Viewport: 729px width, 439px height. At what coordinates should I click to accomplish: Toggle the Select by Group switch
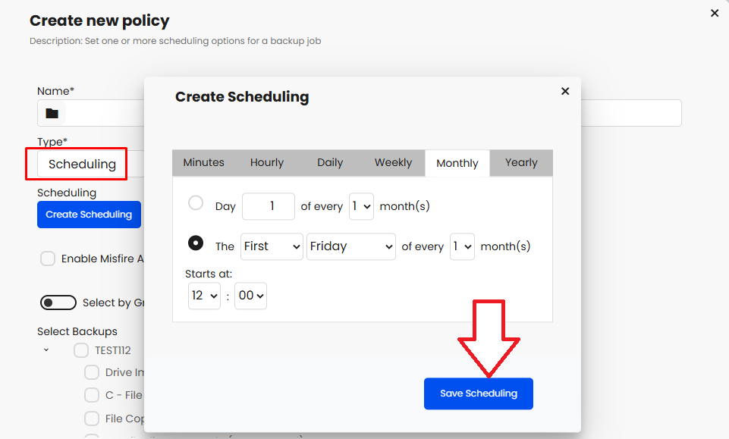(58, 303)
